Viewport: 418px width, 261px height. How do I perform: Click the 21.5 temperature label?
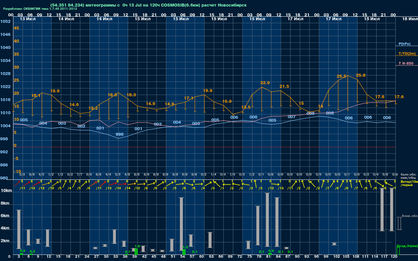[x=284, y=86]
